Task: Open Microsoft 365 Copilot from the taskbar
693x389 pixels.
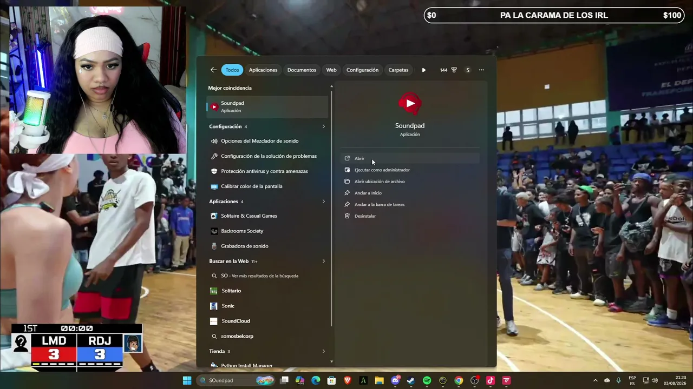Action: click(300, 380)
